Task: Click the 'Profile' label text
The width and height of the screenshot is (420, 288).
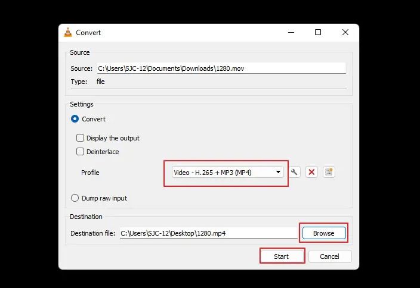Action: 90,173
